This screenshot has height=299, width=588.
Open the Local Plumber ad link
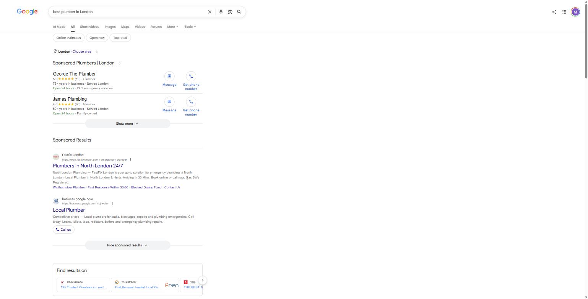point(69,210)
